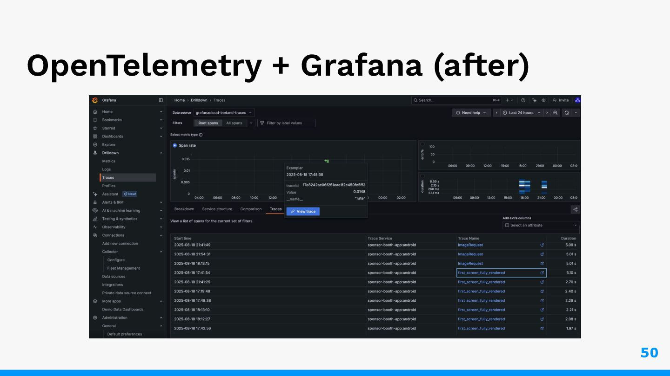
Task: Open the Select an attribute dropdown
Action: [541, 225]
